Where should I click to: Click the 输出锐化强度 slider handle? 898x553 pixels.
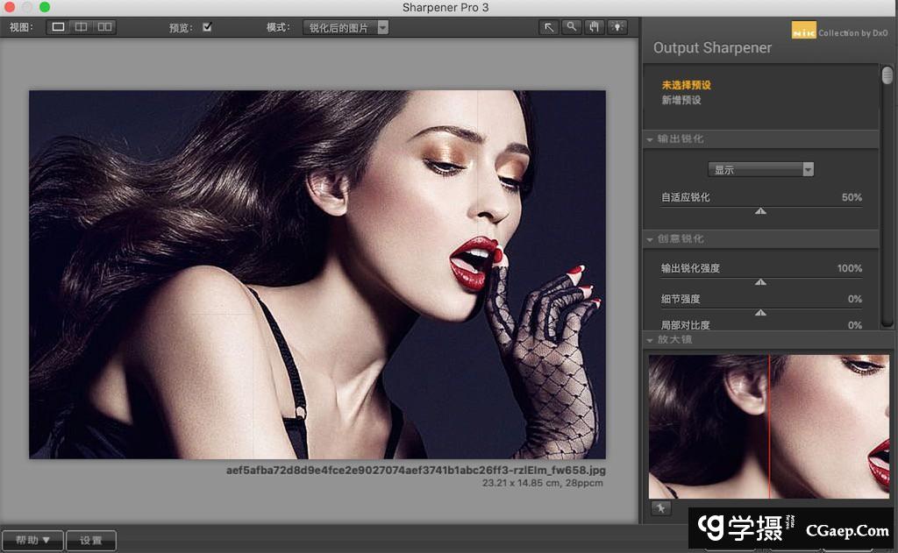click(x=761, y=282)
